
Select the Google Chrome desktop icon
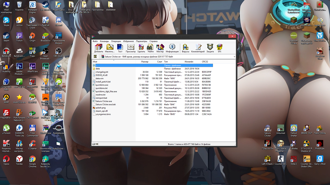coord(32,161)
